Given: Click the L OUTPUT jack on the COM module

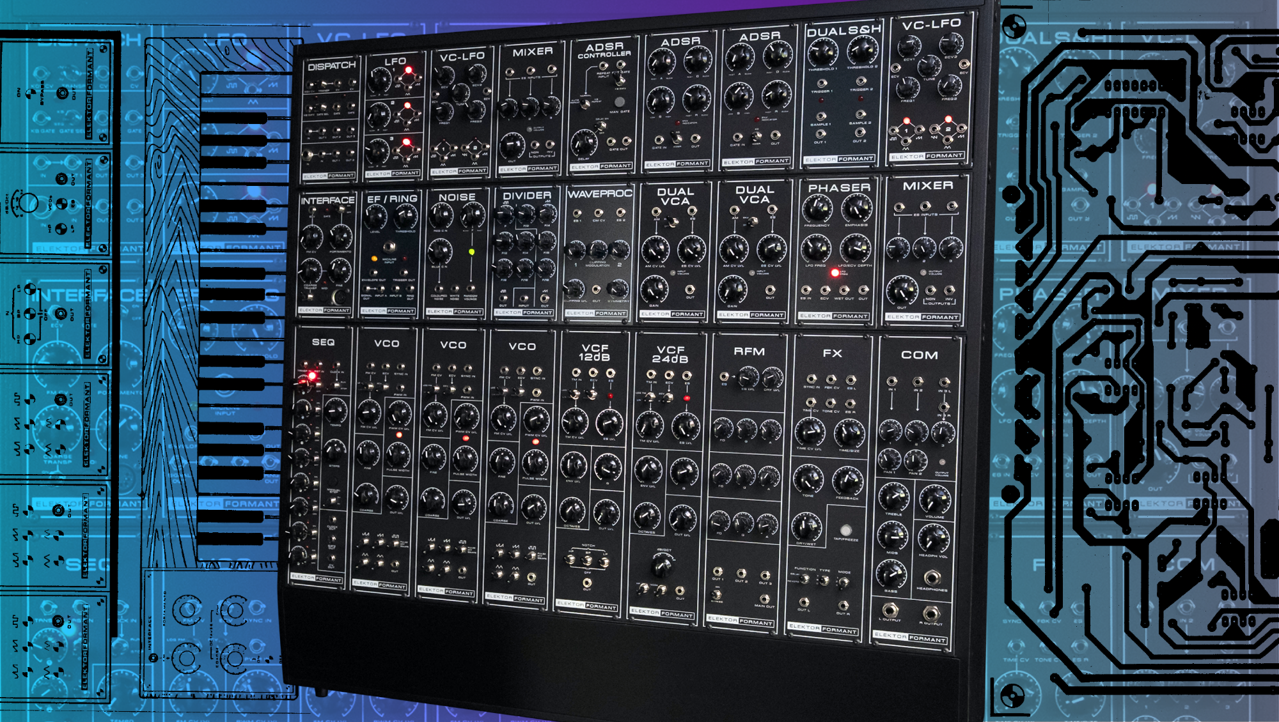Looking at the screenshot, I should (891, 610).
